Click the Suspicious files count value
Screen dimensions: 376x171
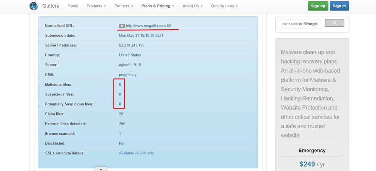(120, 95)
